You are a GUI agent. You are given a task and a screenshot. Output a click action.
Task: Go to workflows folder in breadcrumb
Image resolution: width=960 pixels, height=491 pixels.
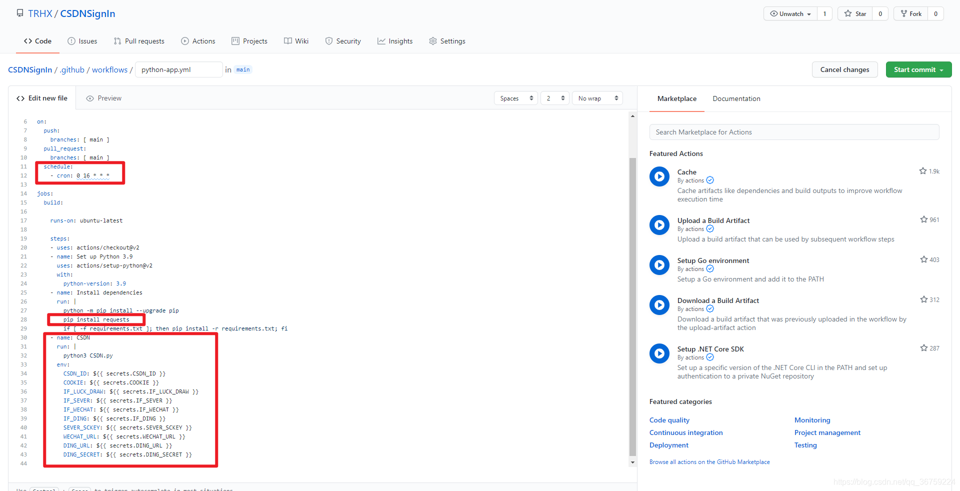click(x=110, y=69)
